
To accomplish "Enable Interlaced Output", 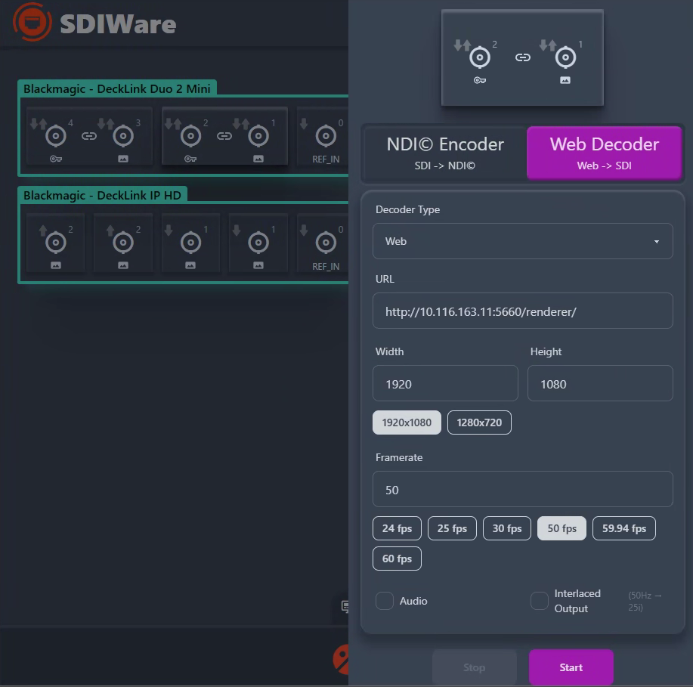I will pyautogui.click(x=539, y=601).
